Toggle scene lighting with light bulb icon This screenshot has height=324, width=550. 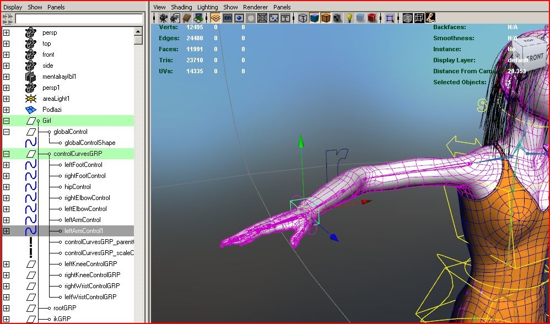click(x=349, y=18)
